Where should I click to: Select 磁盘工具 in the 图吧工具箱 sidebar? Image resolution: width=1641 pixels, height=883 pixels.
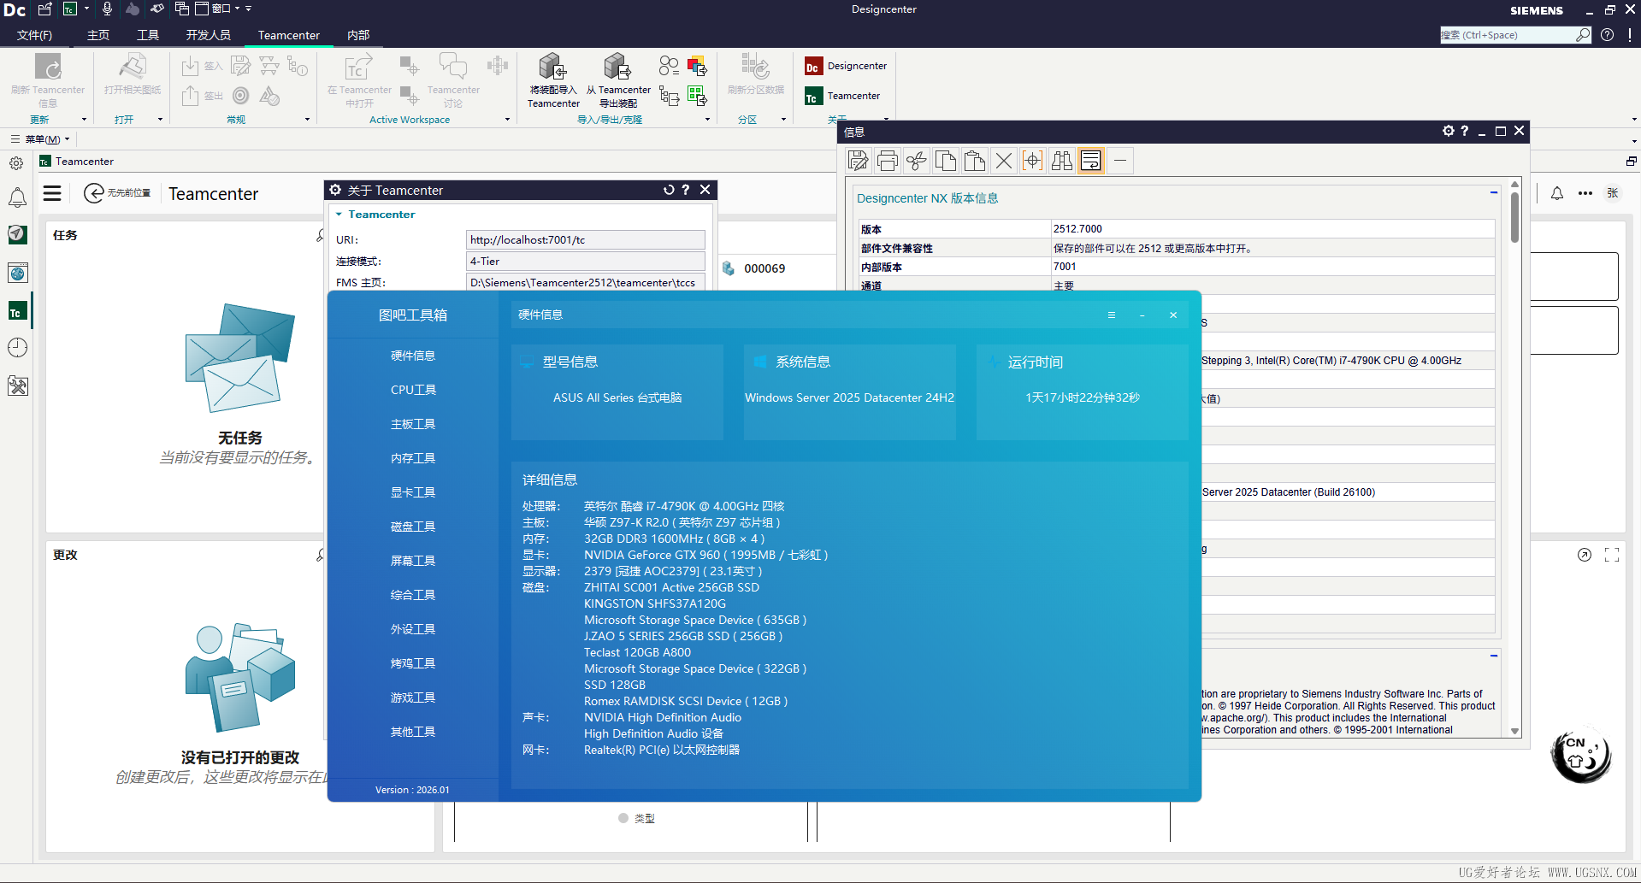pos(413,527)
